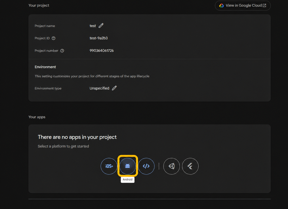
Task: Add an Android app
Action: pos(128,166)
